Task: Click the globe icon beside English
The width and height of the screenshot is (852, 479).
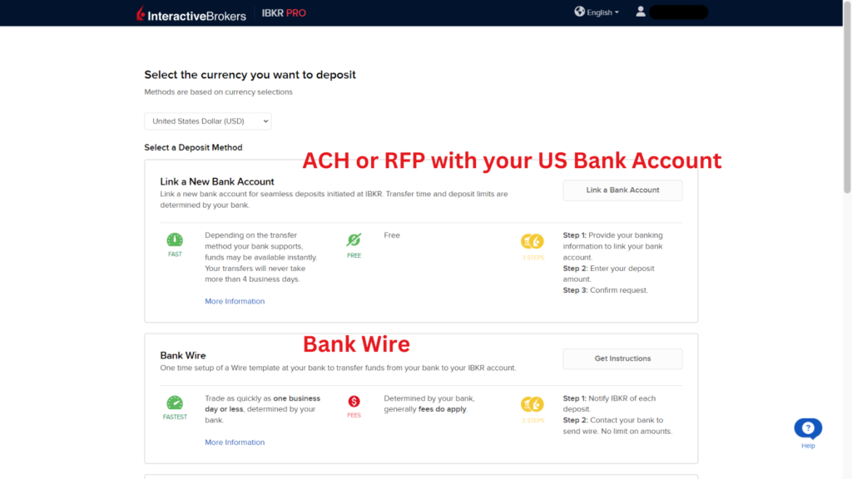Action: (x=579, y=12)
